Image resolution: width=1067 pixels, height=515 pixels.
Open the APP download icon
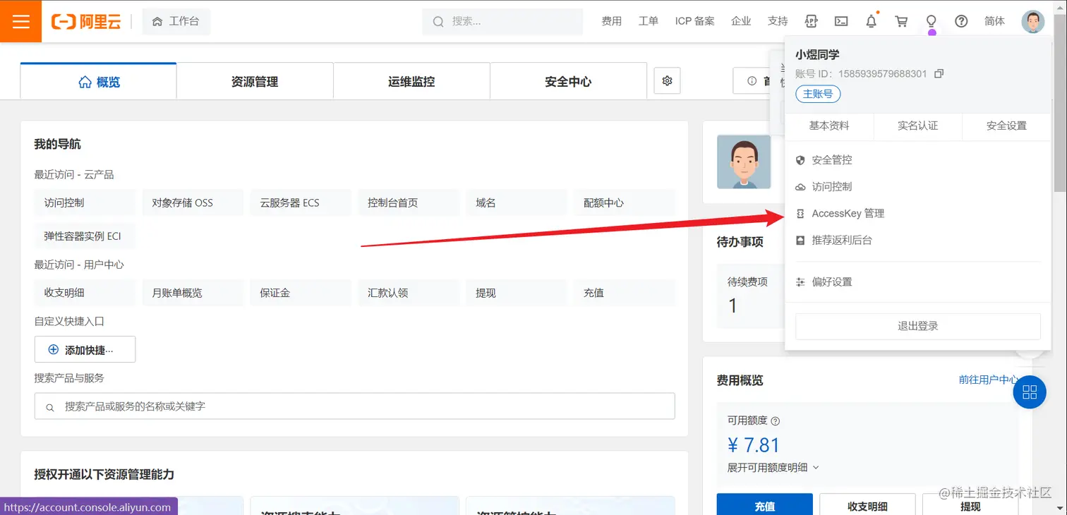tap(811, 21)
